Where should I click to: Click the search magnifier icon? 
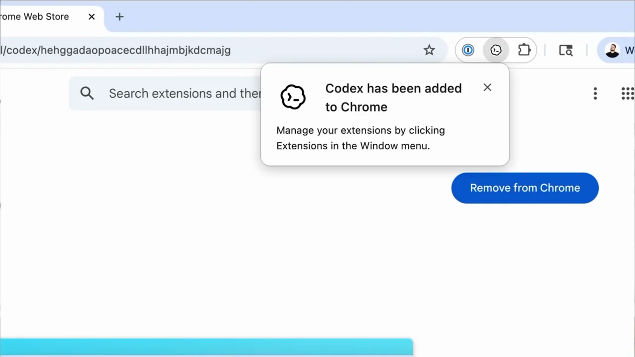coord(87,93)
